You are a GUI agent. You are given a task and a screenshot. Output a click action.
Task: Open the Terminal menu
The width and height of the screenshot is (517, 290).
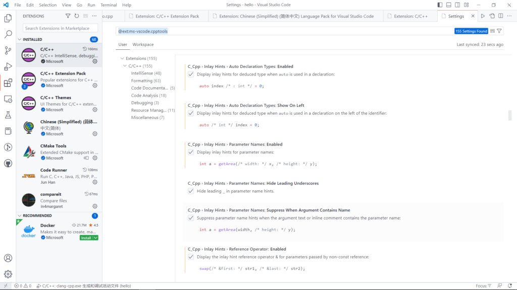tap(109, 5)
